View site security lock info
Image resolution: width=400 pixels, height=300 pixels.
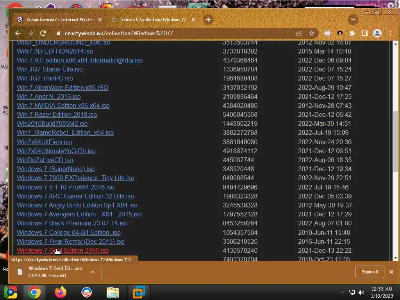coord(59,33)
